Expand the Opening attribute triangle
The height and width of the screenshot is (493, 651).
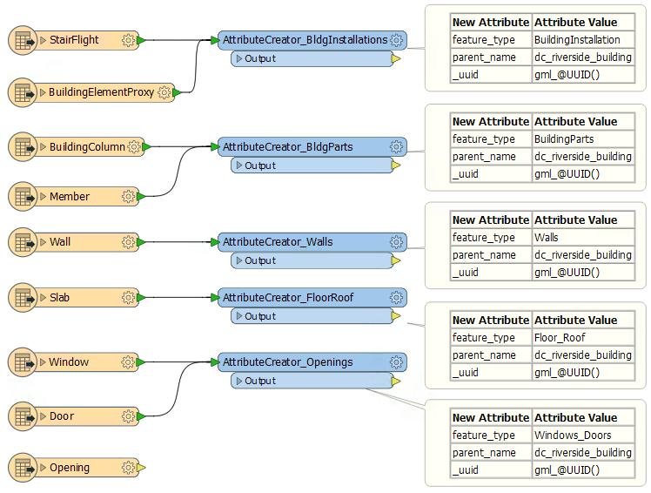tap(43, 468)
